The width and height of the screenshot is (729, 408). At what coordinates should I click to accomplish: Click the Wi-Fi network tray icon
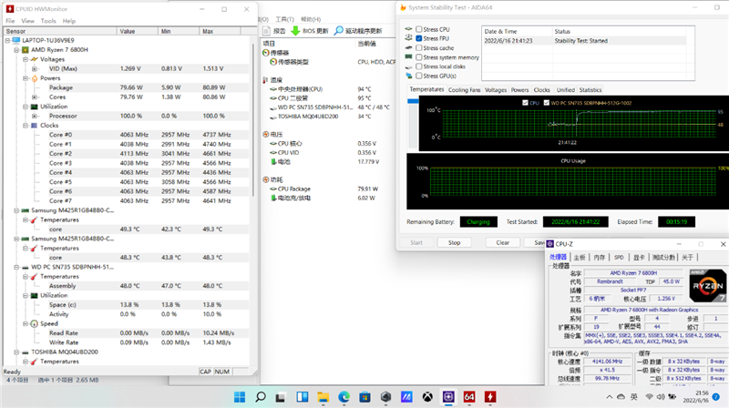649,397
